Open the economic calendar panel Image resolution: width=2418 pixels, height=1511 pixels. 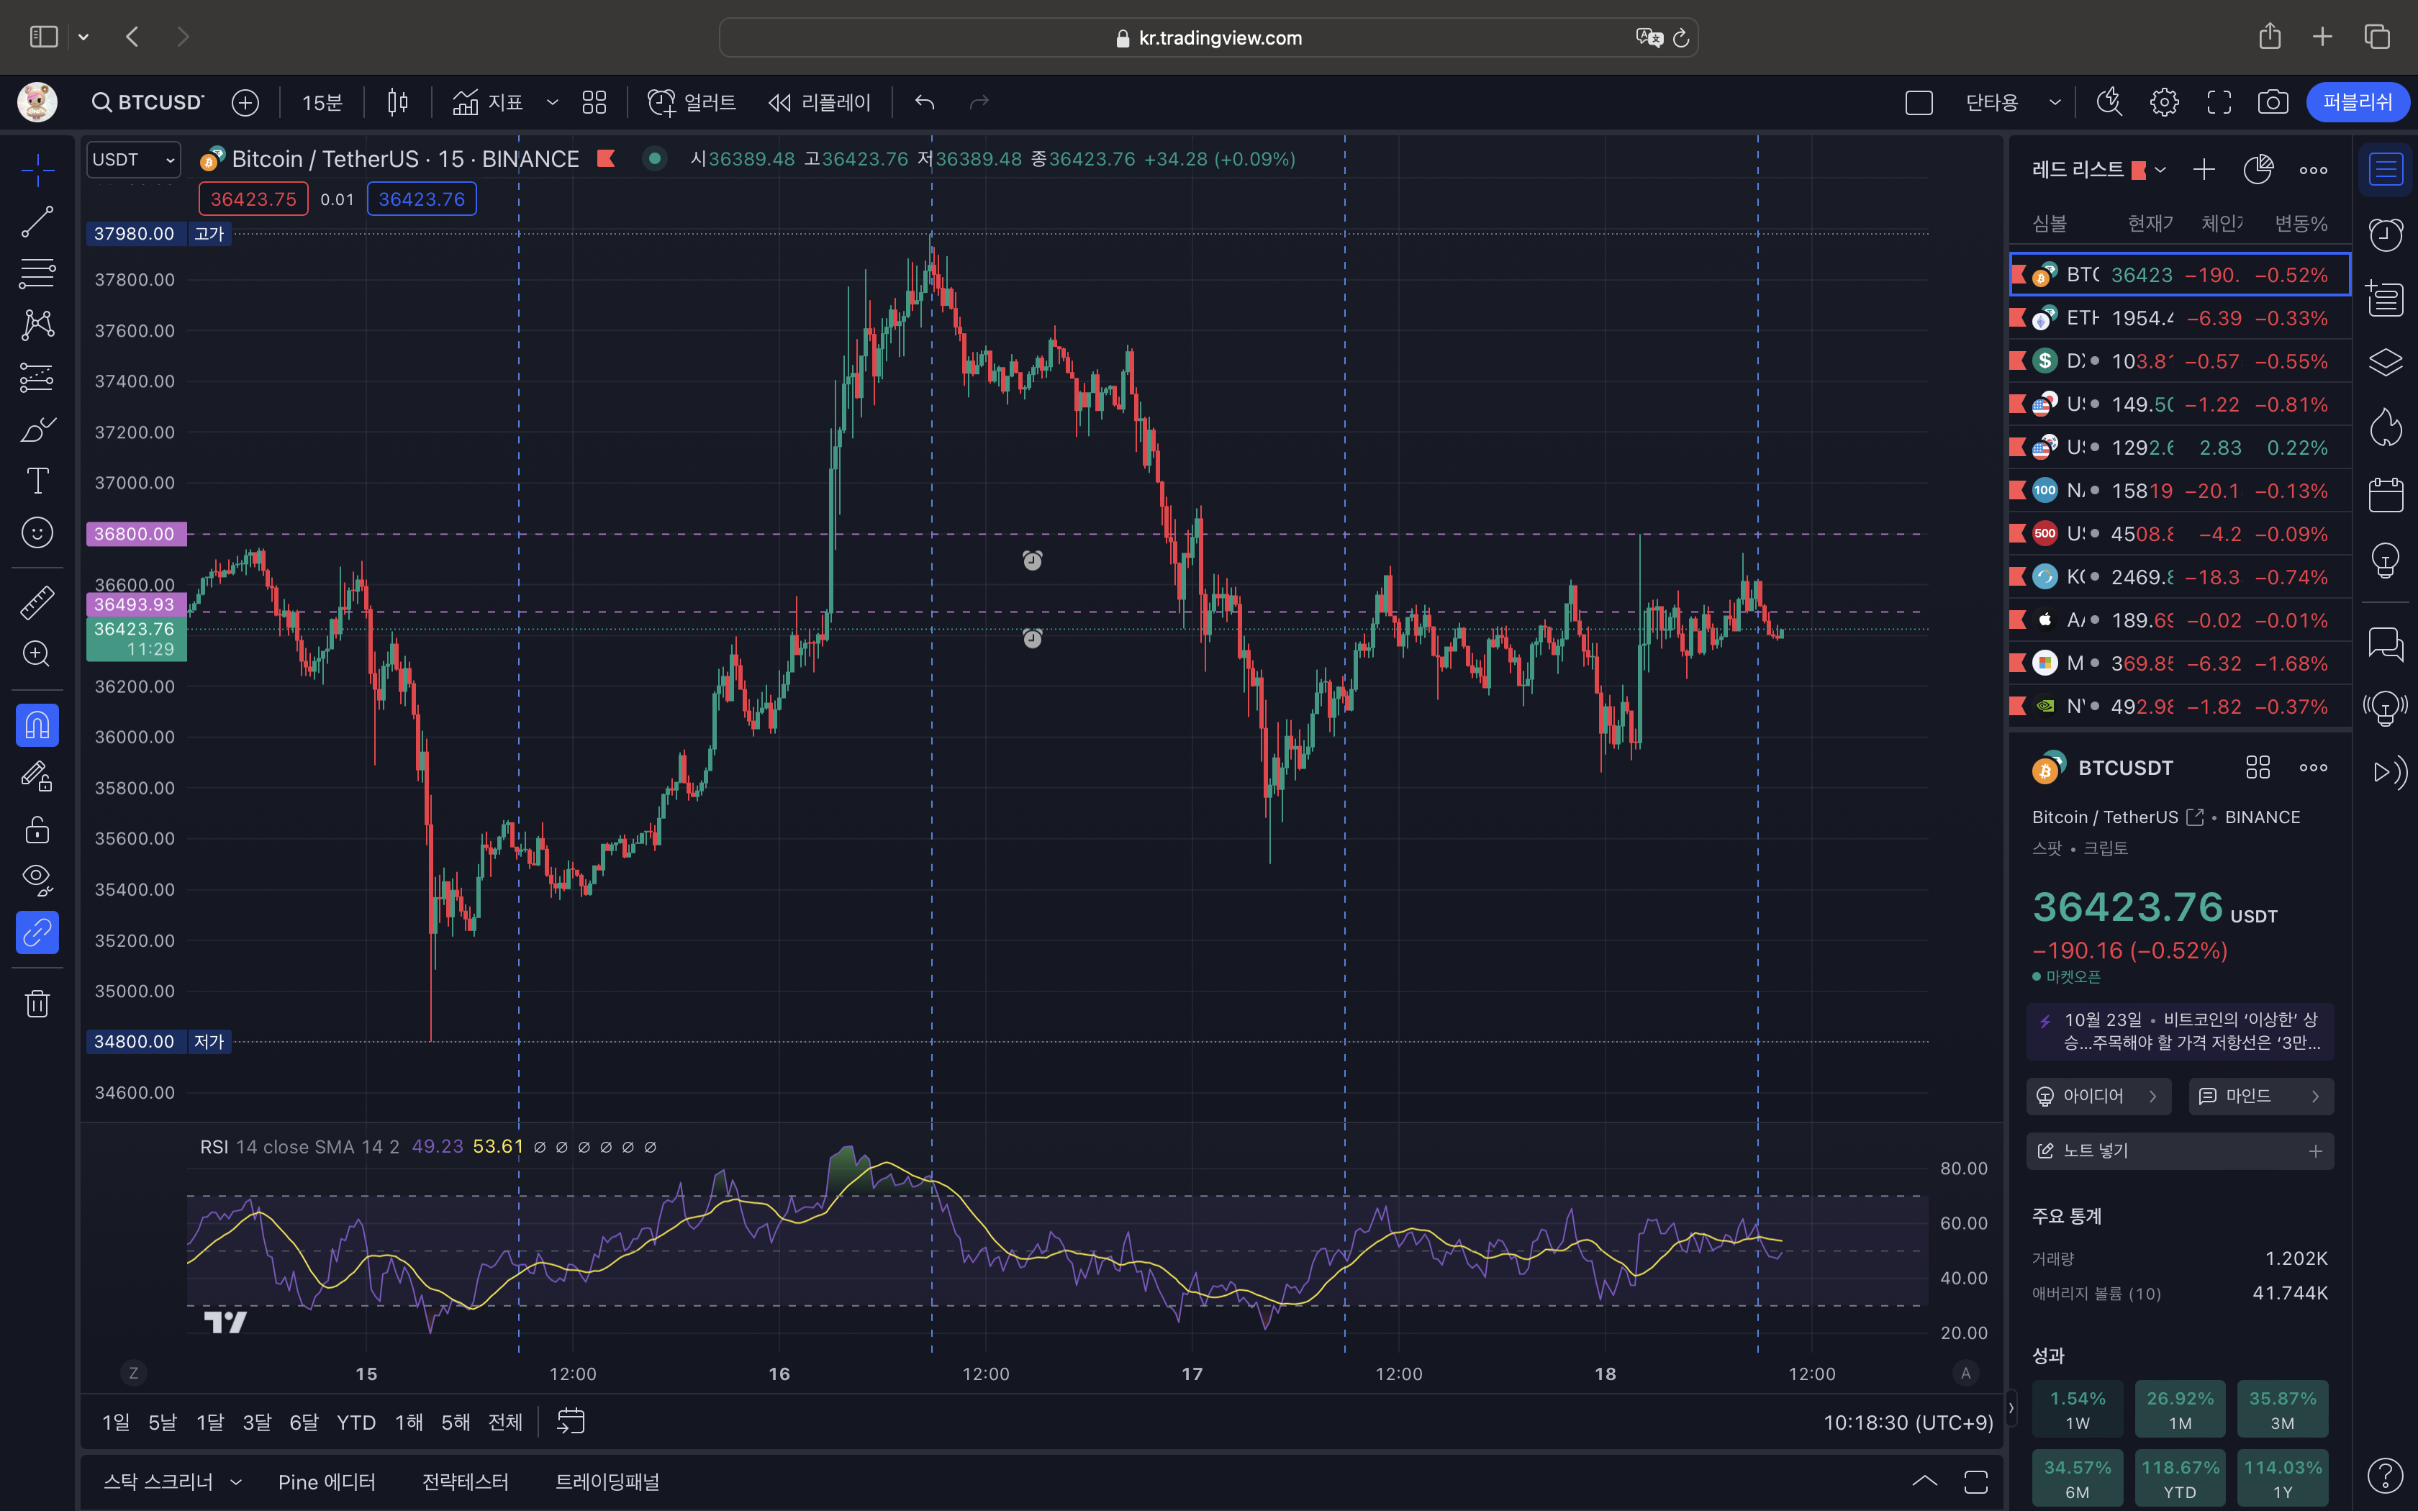2385,494
